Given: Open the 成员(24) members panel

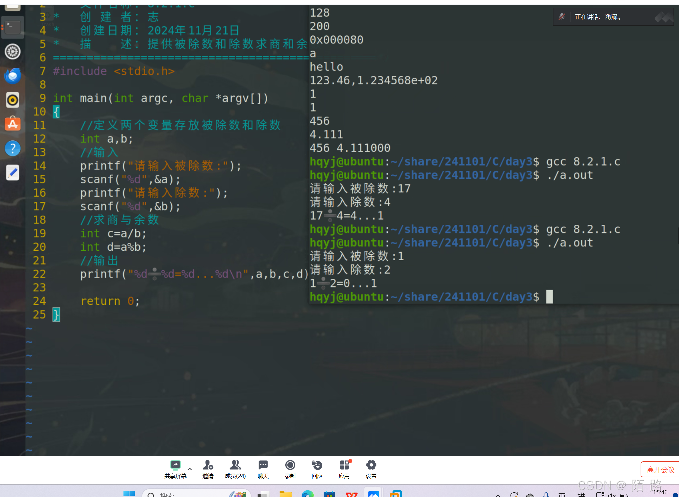Looking at the screenshot, I should click(x=235, y=465).
